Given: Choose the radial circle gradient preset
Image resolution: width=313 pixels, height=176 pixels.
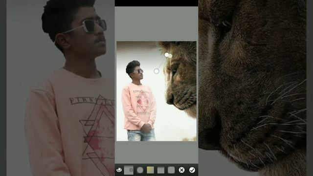Looking at the screenshot, I should 140,170.
